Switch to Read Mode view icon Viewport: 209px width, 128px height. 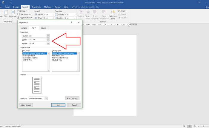click(184, 126)
